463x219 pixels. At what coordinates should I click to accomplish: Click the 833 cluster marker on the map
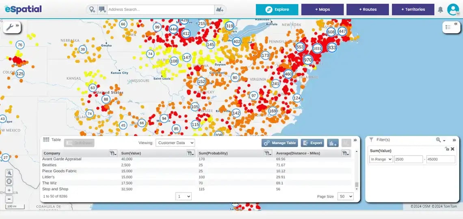[332, 47]
